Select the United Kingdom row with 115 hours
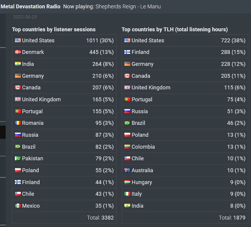Screen dimensions: 251x227 (185, 88)
